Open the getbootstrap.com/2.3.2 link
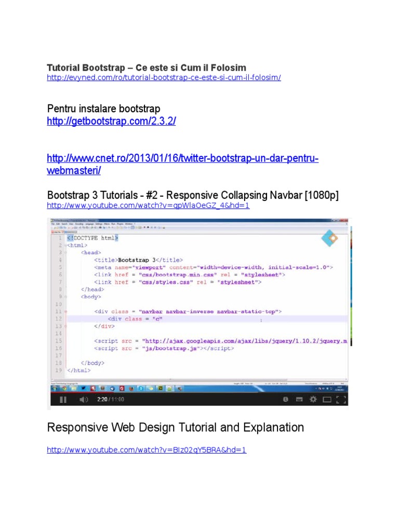The width and height of the screenshot is (399, 532). pos(111,121)
